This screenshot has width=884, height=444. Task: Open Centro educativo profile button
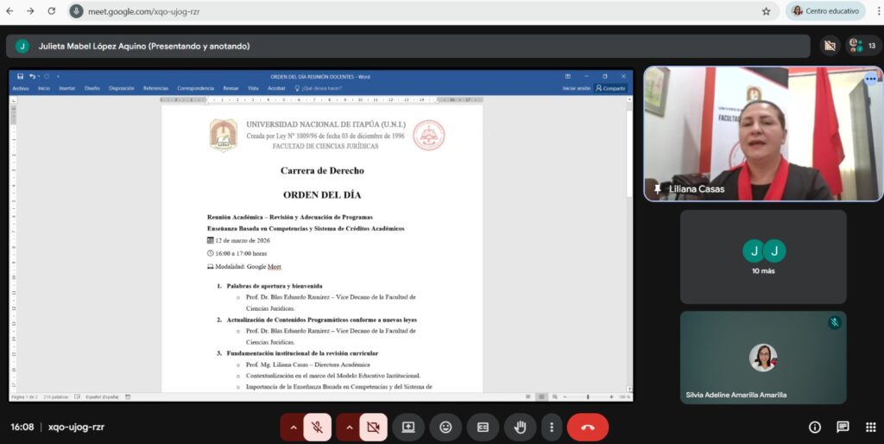pyautogui.click(x=825, y=11)
